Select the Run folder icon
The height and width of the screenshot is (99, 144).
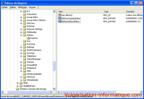[25, 41]
